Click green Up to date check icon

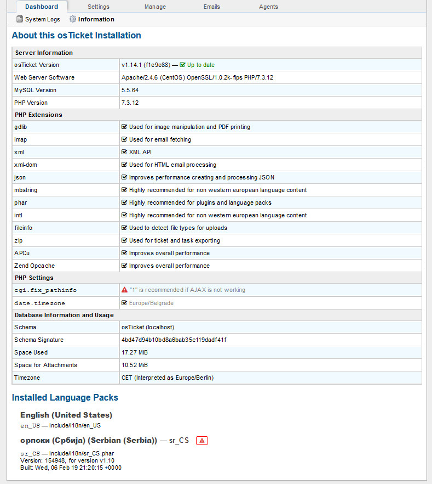coord(182,65)
